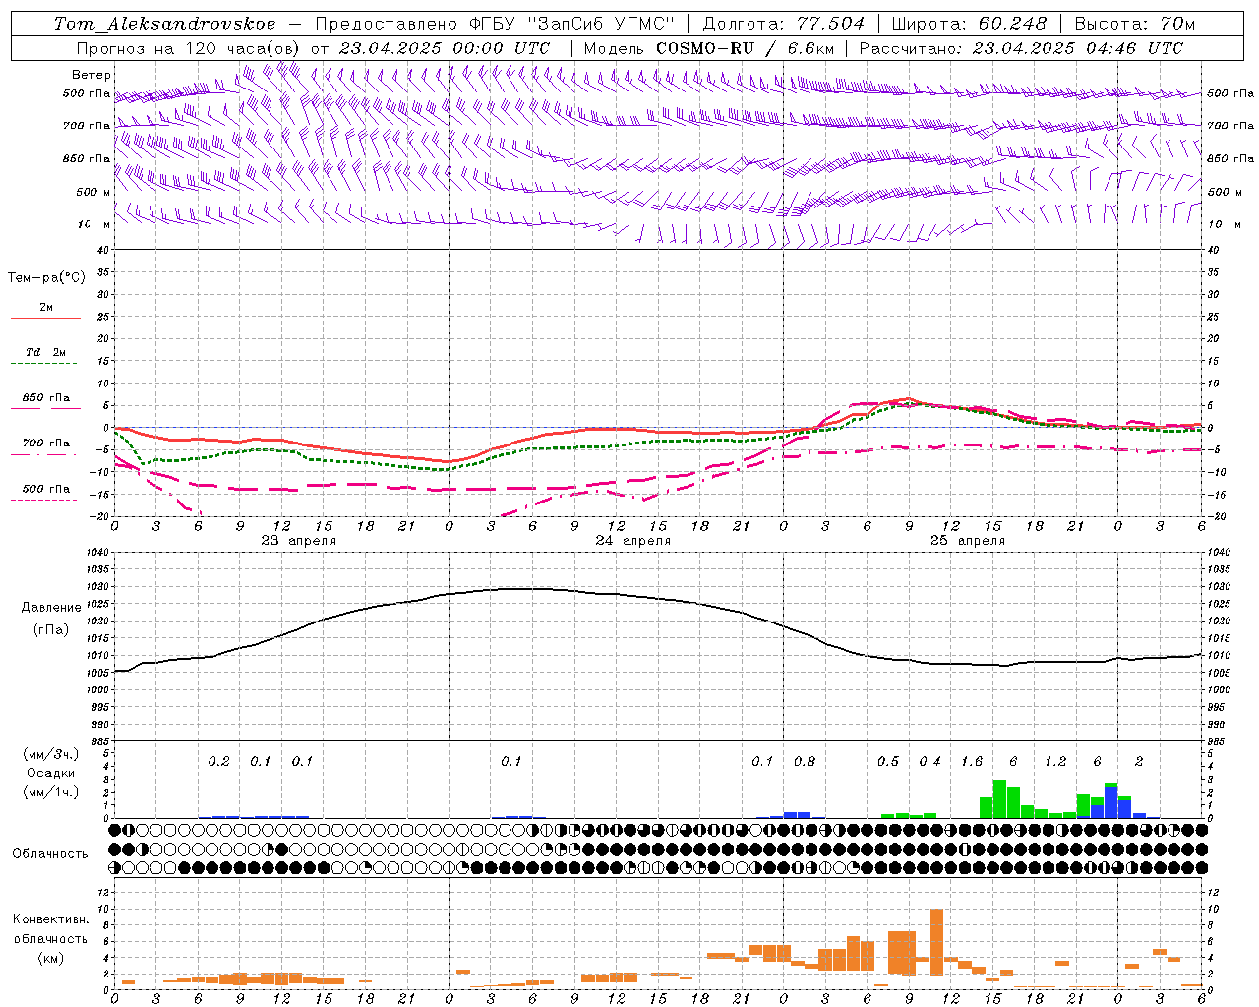Click the model name COSMO-RU / 6.6км

pos(745,48)
